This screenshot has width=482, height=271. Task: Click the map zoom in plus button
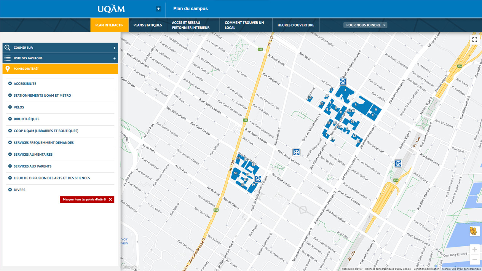click(474, 250)
